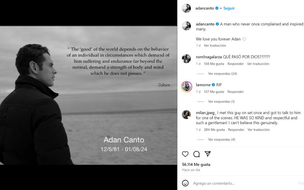Click Ver traducción under the caption

tap(215, 45)
